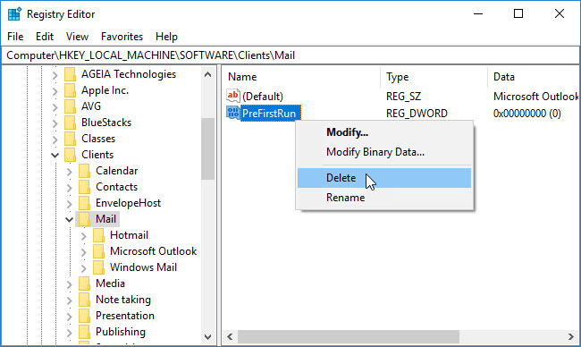Click the Note taking folder icon

coord(85,300)
